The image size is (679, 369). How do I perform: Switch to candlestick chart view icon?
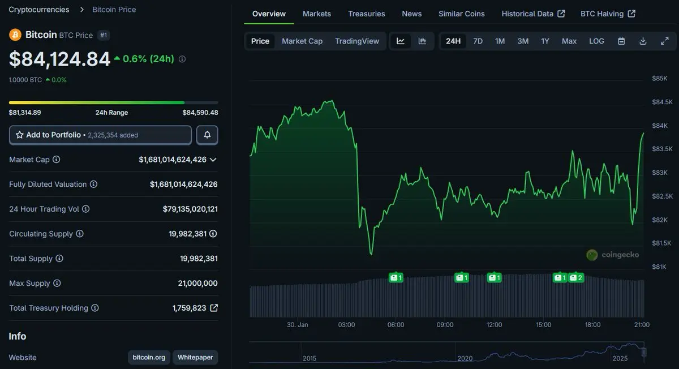click(x=422, y=41)
